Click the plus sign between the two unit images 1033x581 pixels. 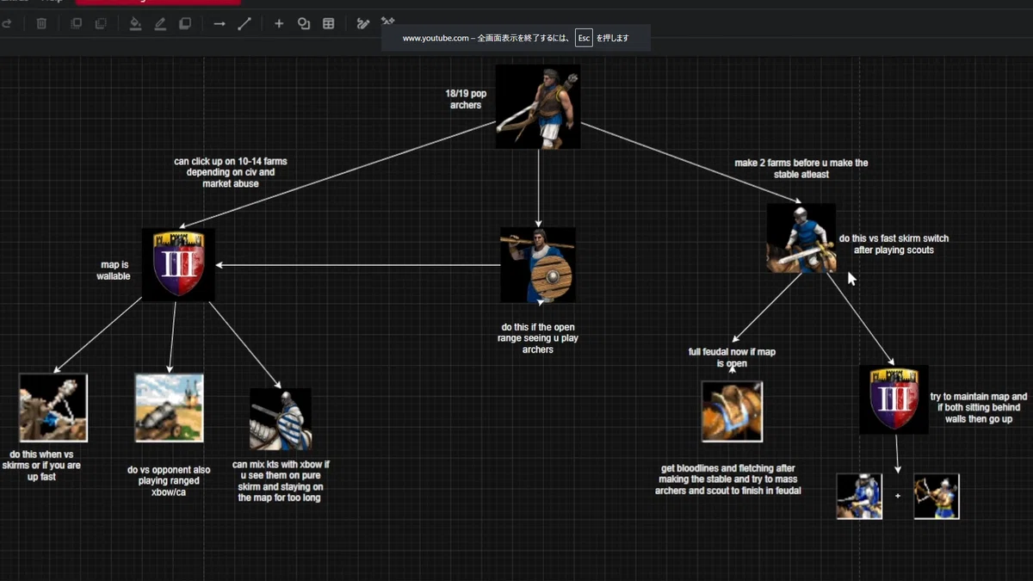coord(897,497)
